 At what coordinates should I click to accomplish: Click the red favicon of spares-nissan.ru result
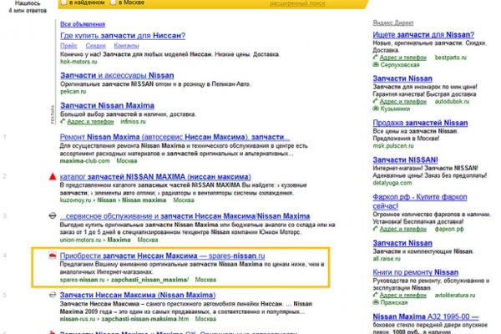[53, 255]
